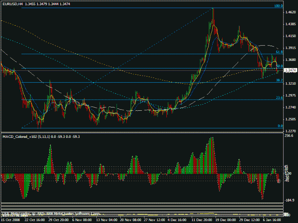Click the Fibonacci 38.2 level label

[279, 80]
